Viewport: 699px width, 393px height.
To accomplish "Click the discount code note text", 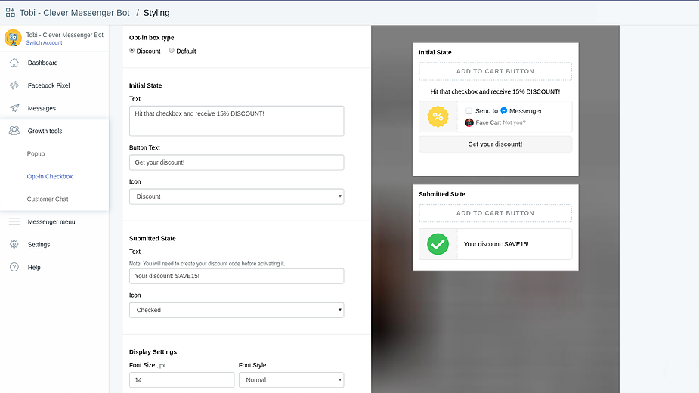I will pos(207,264).
